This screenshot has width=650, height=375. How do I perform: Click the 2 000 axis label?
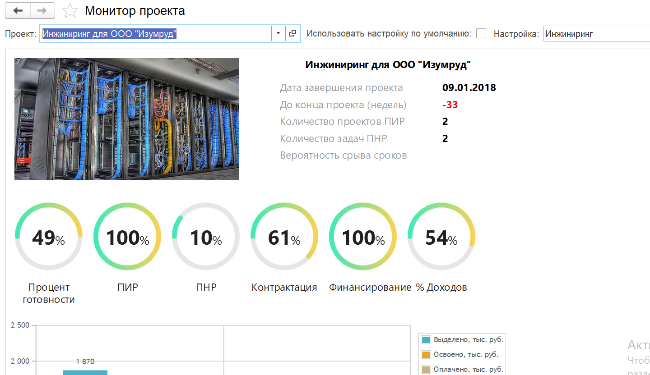point(20,361)
